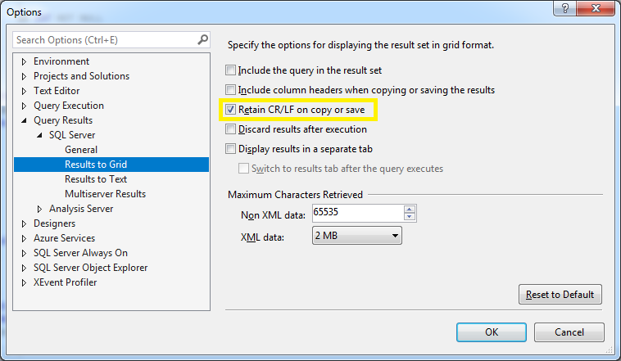Decrease Non XML data value with down arrow
The height and width of the screenshot is (361, 621).
(x=410, y=218)
